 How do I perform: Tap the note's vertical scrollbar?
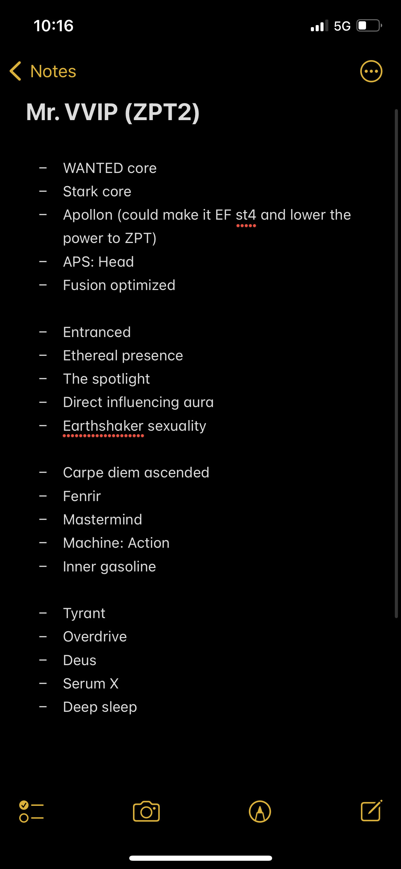(x=396, y=364)
